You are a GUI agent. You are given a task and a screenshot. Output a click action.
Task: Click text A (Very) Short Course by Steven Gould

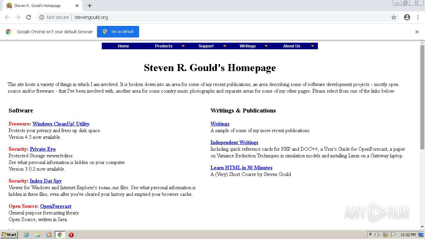251,174
